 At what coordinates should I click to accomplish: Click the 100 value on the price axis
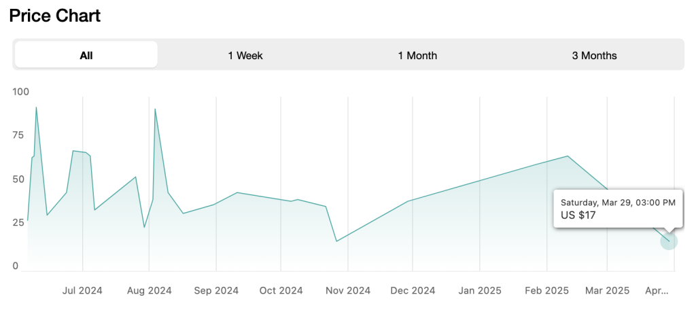point(21,91)
